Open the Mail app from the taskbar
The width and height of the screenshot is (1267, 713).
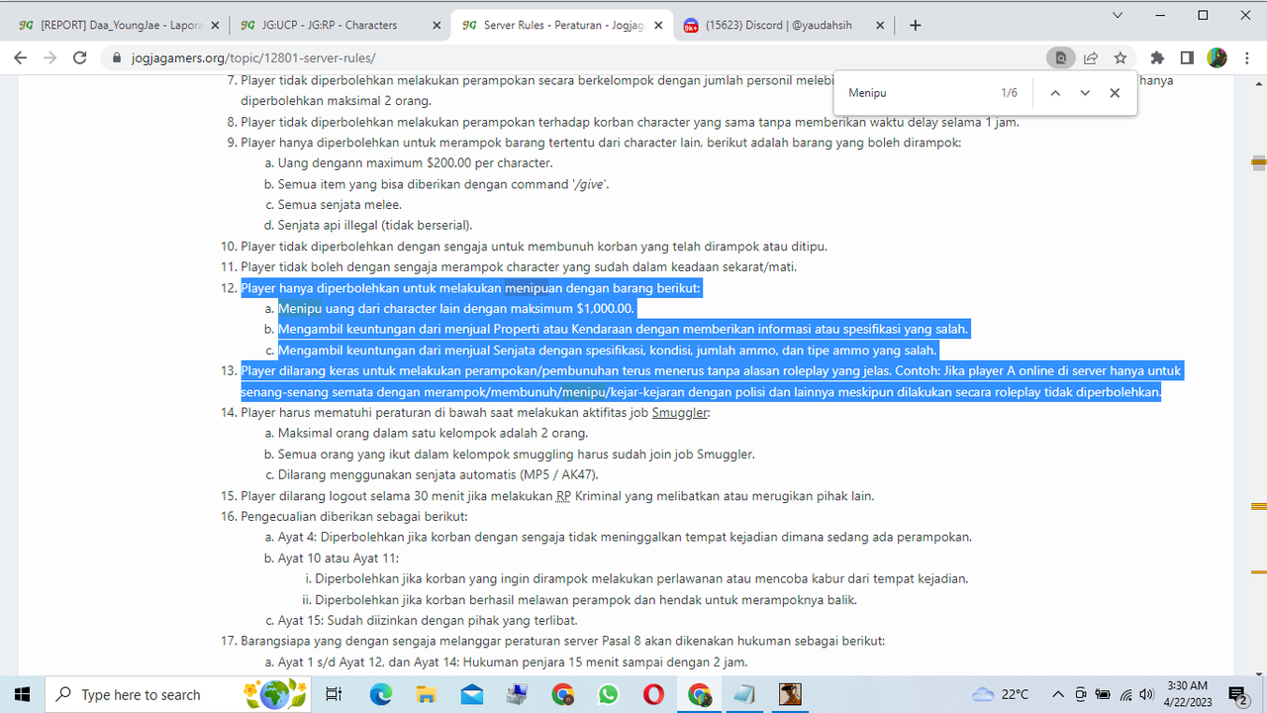[471, 694]
